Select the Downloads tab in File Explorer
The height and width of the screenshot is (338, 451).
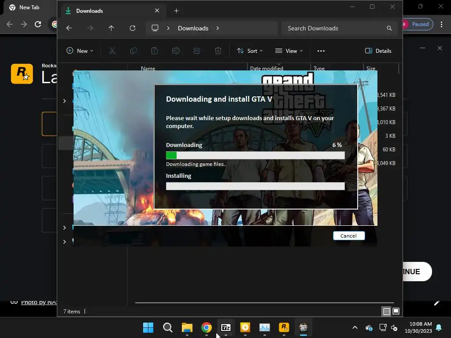(x=112, y=11)
